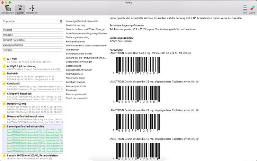This screenshot has width=257, height=161.
Task: Toggle favorite star for Ciclopoli Nagellack
Action: pyautogui.click(x=4, y=94)
